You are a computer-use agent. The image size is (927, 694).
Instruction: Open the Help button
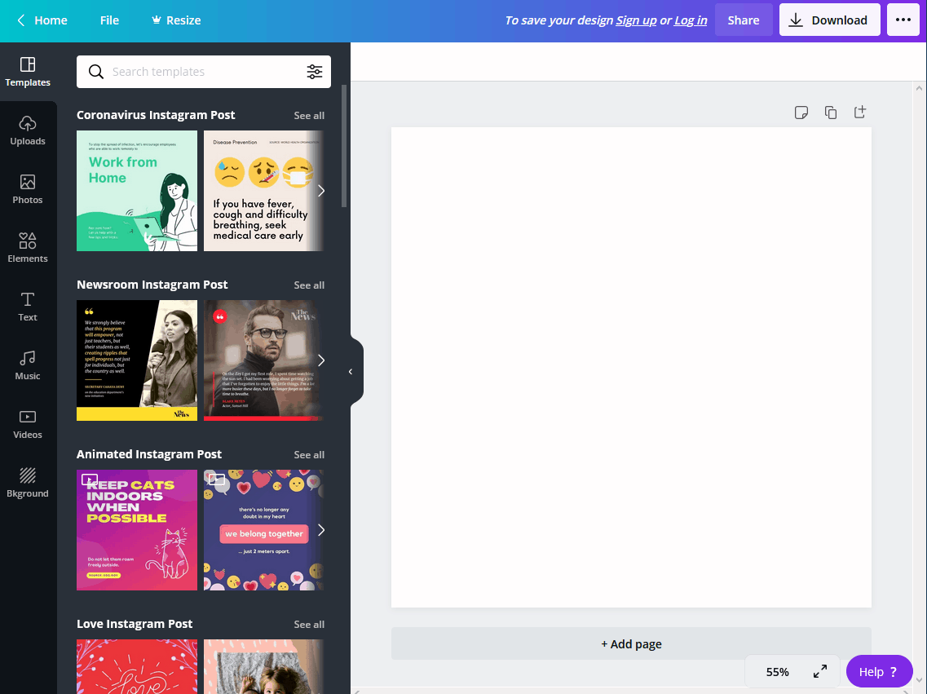879,671
